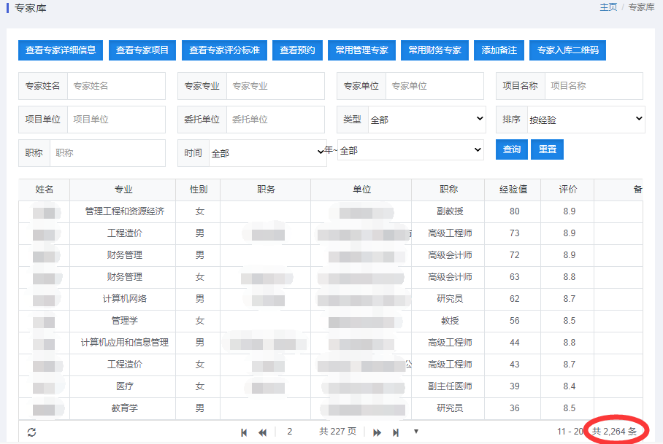Click the 主页 breadcrumb link

(608, 7)
